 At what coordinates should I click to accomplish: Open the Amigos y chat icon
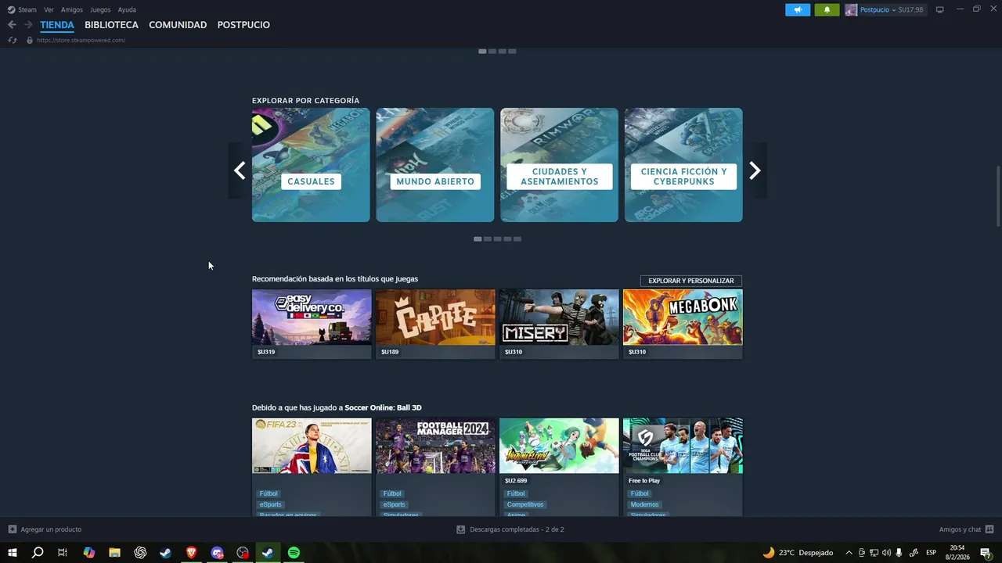(x=989, y=529)
